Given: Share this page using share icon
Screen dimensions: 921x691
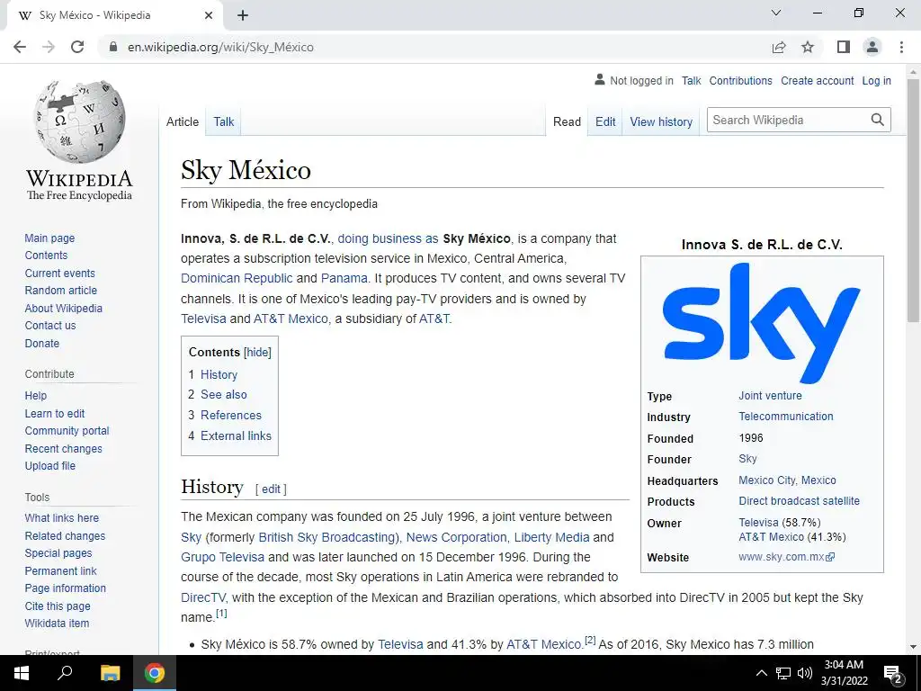Looking at the screenshot, I should pos(779,47).
